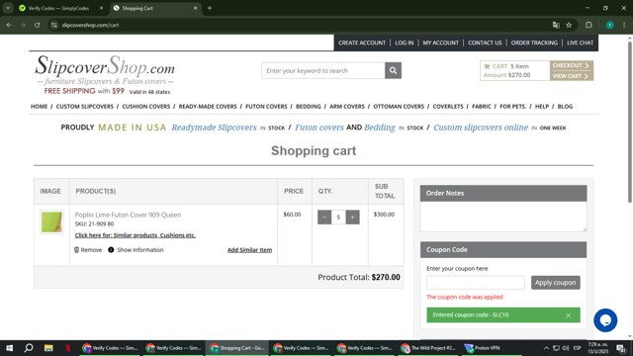633x356 pixels.
Task: Open the live chat bubble
Action: coord(605,320)
